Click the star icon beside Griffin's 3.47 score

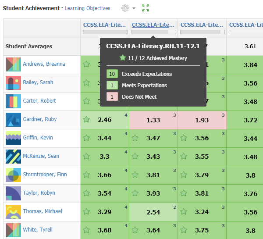[x=135, y=138]
